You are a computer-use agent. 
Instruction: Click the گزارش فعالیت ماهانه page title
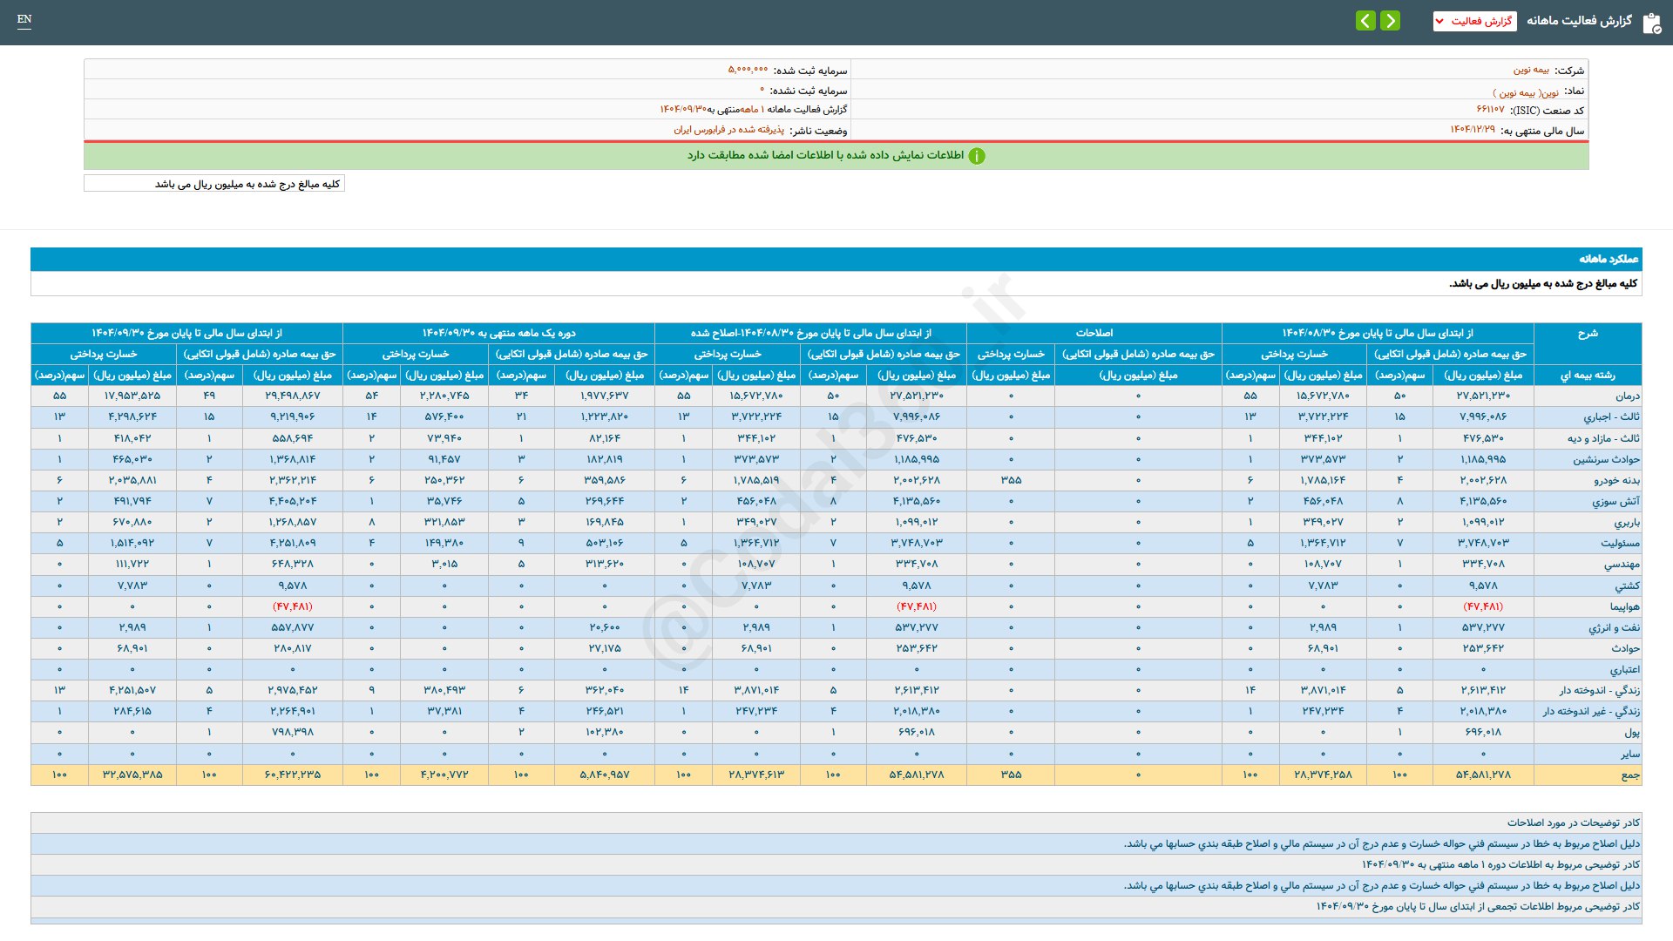click(1578, 21)
